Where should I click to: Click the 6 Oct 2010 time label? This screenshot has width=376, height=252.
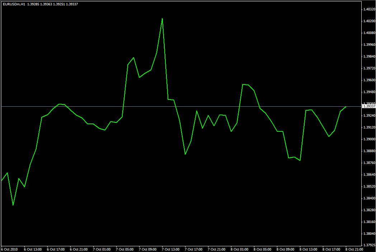(10, 249)
